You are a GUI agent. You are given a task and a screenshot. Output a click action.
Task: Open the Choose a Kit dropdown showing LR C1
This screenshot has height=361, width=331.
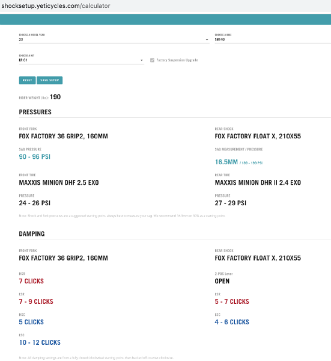[81, 60]
